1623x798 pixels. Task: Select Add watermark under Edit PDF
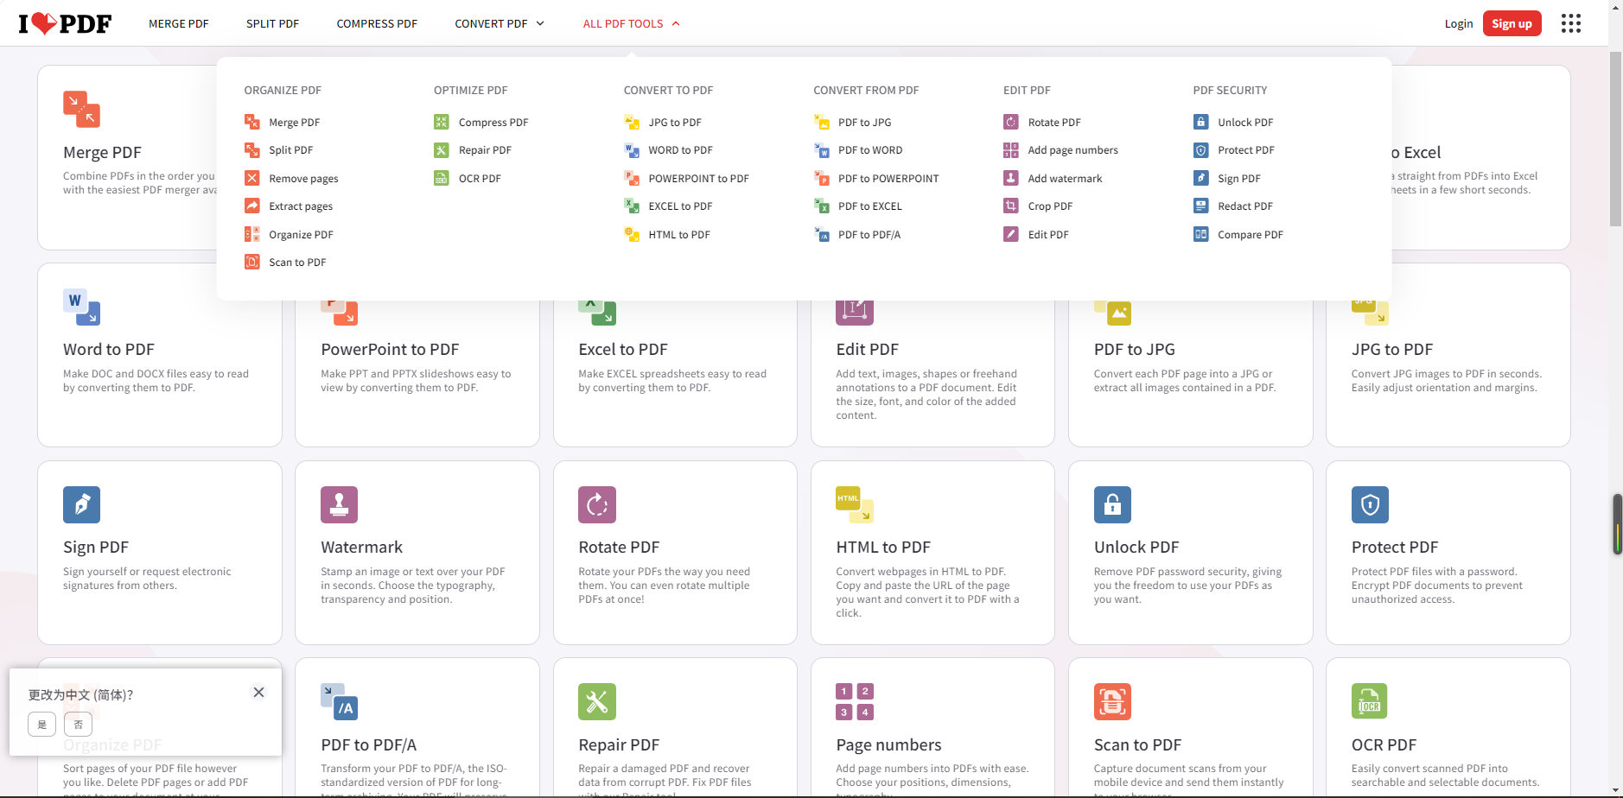tap(1064, 179)
